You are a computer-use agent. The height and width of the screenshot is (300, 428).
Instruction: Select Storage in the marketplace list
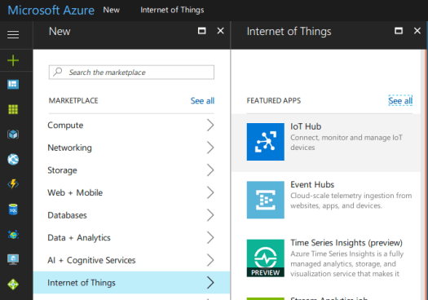click(x=62, y=170)
